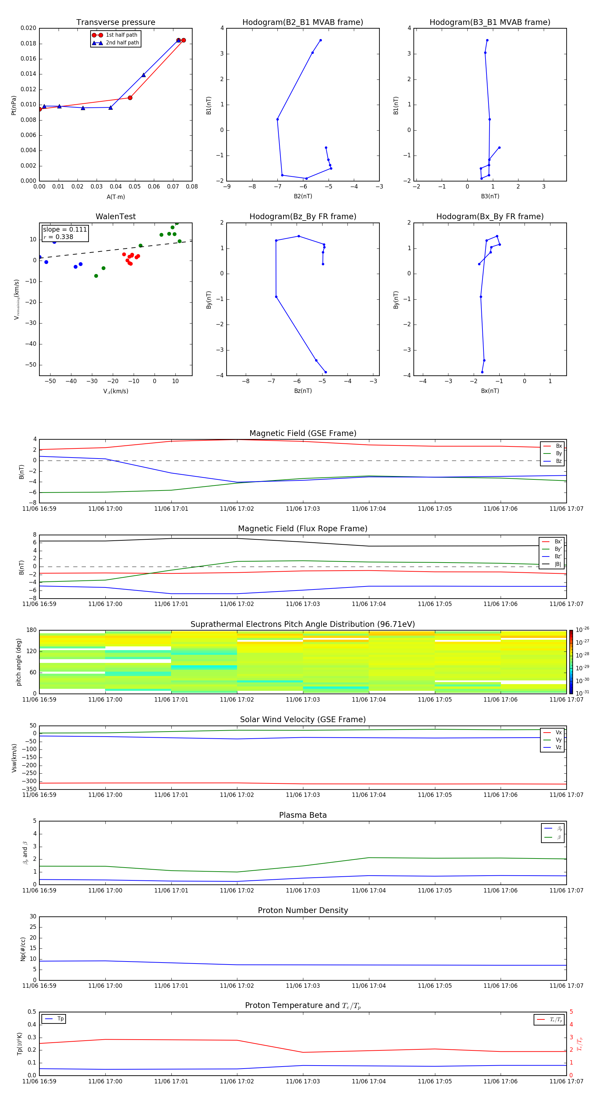
Task: Click the 'Magnetic Field (Flux Rope Frame)' title
Action: tap(303, 529)
